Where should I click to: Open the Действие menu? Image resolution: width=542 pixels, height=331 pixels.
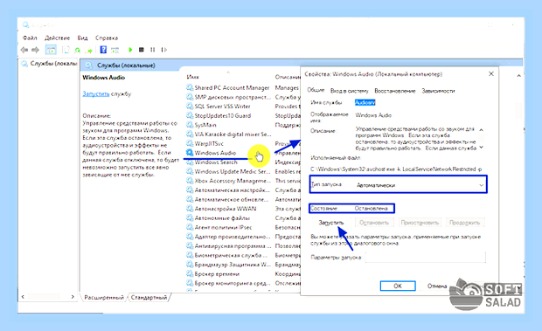58,38
